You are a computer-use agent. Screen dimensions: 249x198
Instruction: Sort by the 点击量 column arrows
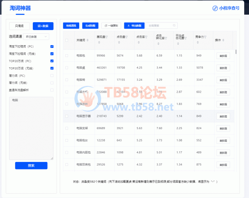pos(119,42)
